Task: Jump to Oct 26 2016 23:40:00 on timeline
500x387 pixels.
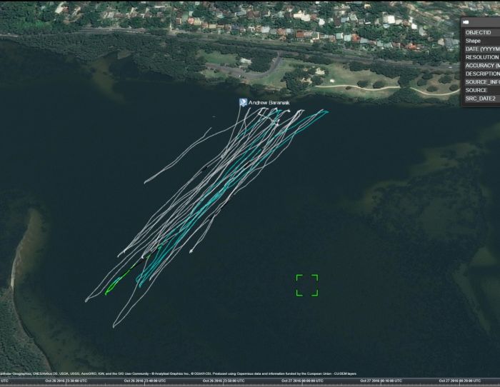Action: click(x=146, y=381)
